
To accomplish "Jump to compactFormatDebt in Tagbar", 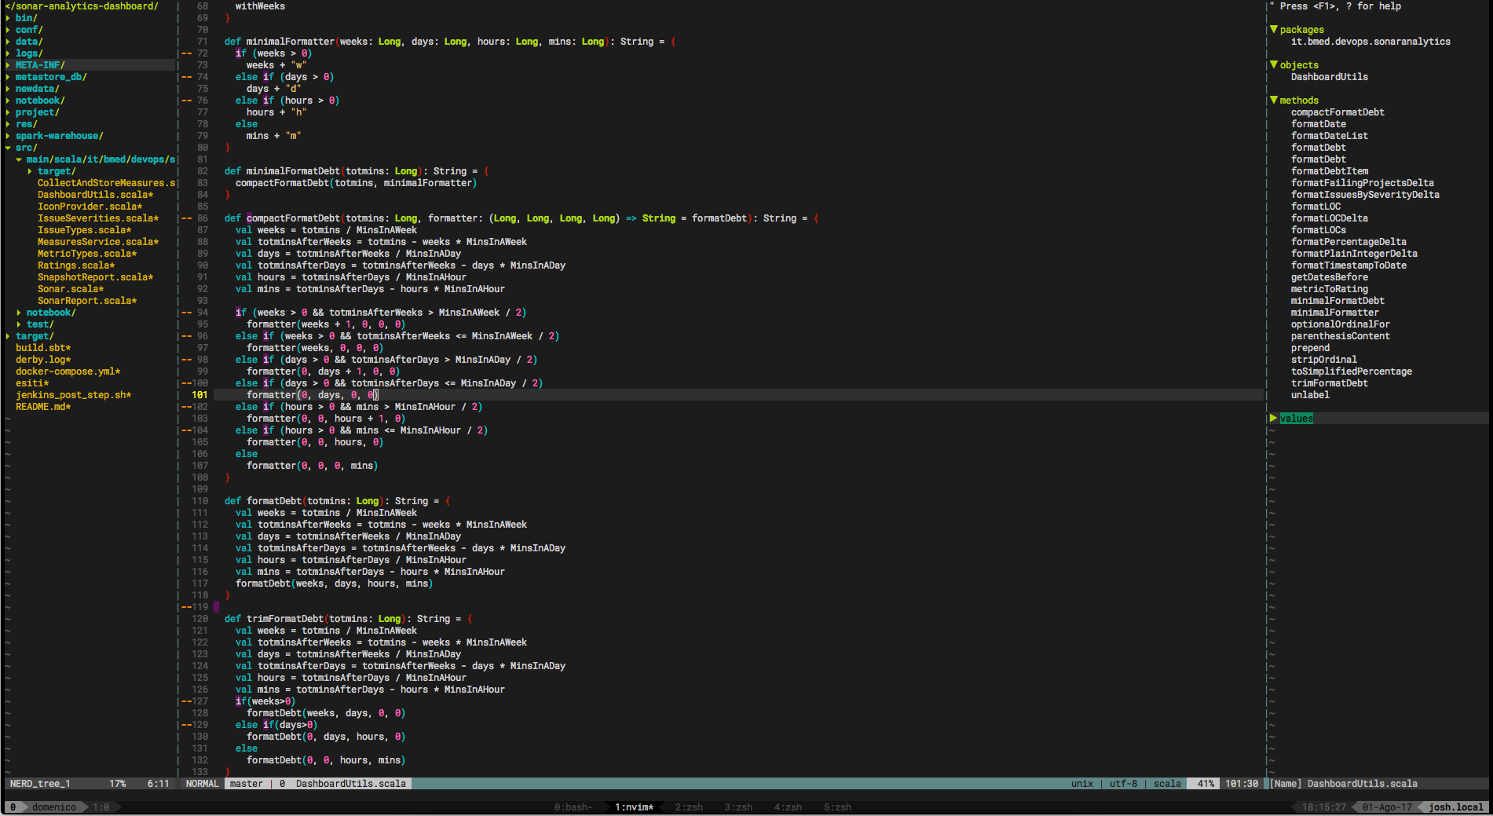I will (x=1337, y=112).
